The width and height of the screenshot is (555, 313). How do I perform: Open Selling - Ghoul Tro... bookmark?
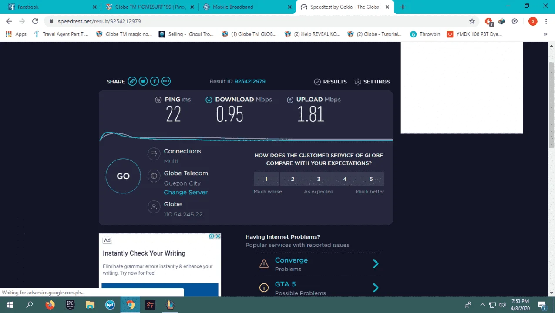(x=186, y=34)
